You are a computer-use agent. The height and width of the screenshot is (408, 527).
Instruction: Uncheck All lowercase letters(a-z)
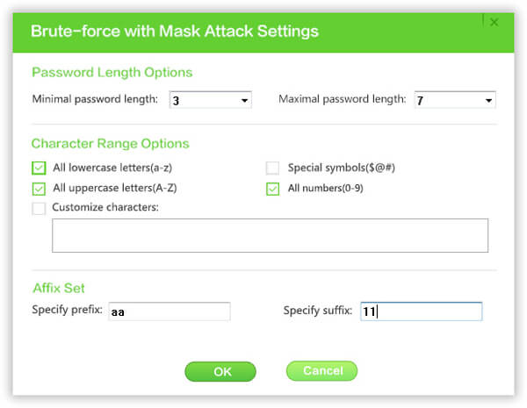pos(39,168)
